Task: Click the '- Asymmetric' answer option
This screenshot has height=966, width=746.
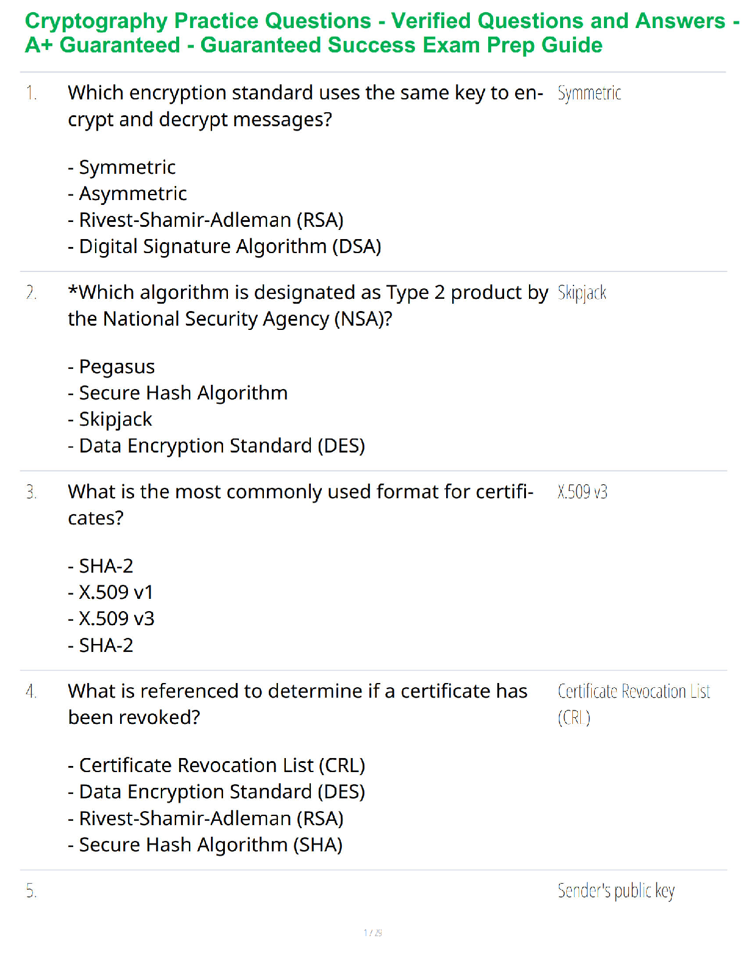Action: click(x=127, y=193)
